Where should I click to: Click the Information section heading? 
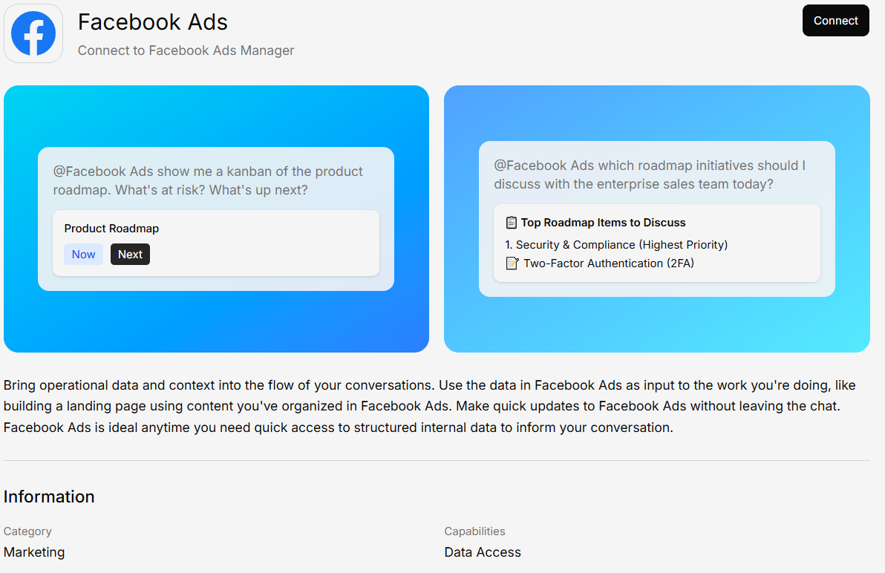[x=49, y=497]
